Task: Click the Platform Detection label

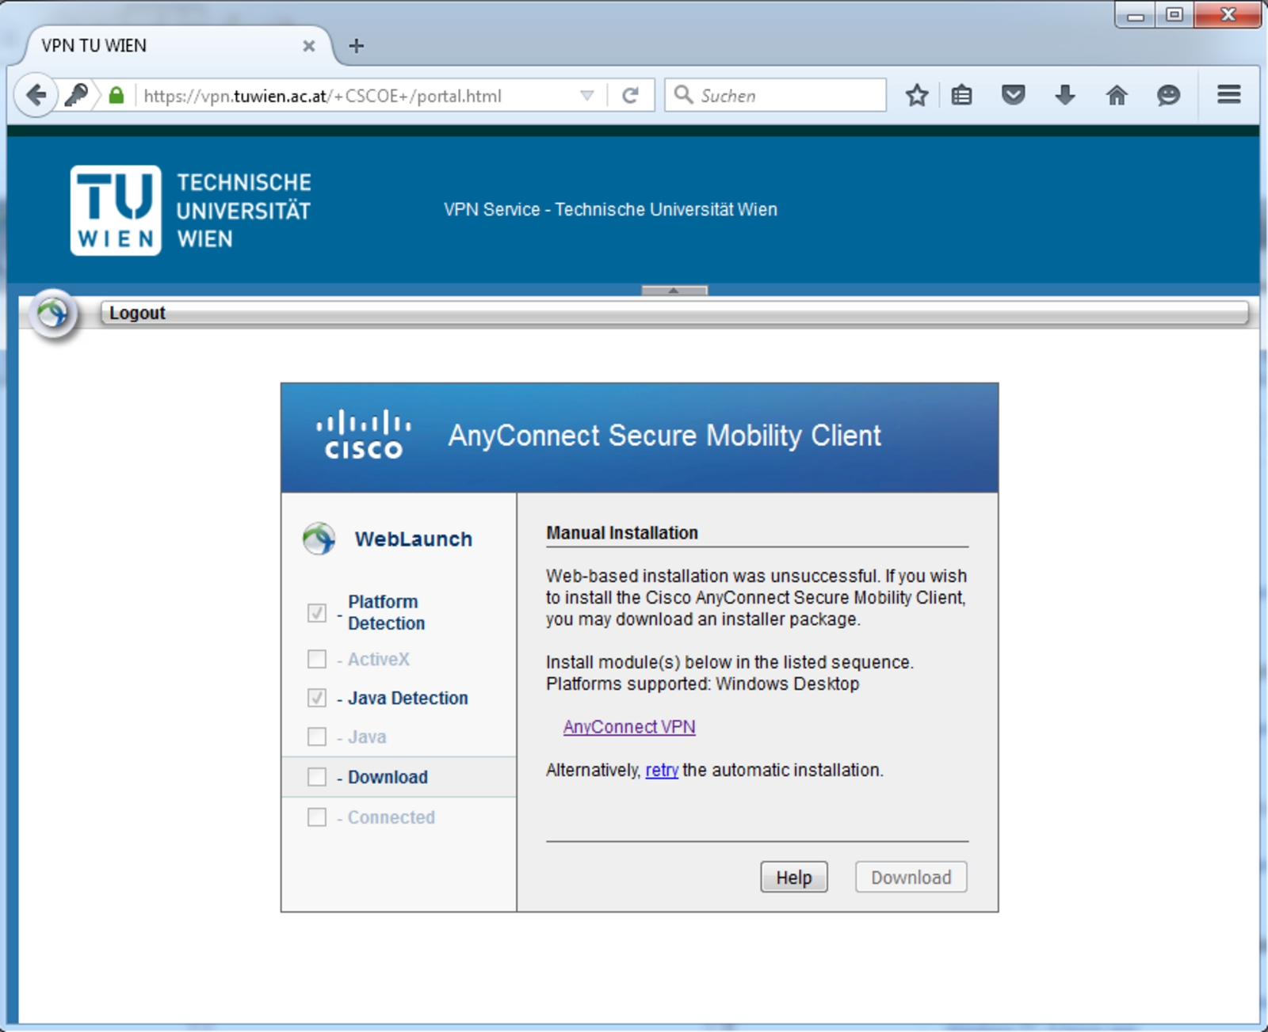Action: 386,612
